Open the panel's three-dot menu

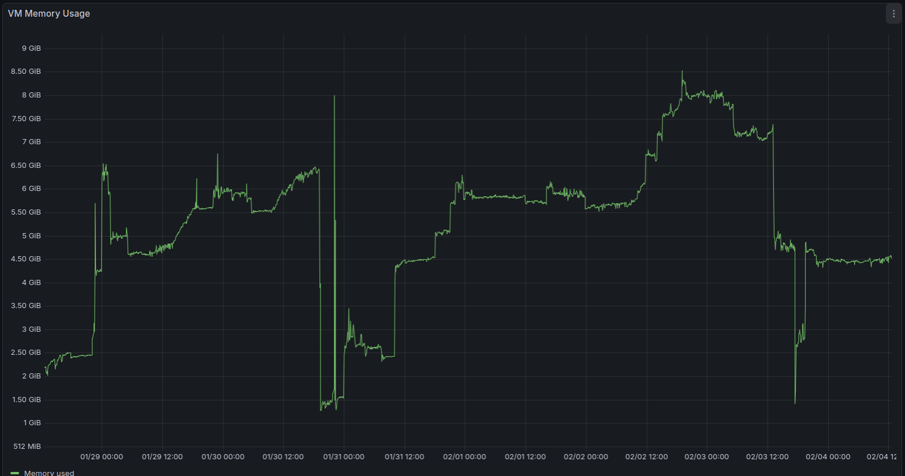(x=893, y=14)
